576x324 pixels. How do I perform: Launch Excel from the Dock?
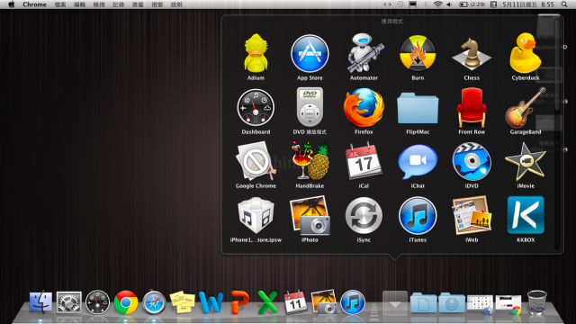(x=267, y=302)
